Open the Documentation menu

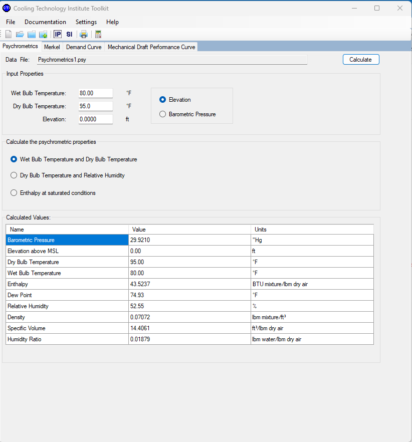[x=45, y=22]
